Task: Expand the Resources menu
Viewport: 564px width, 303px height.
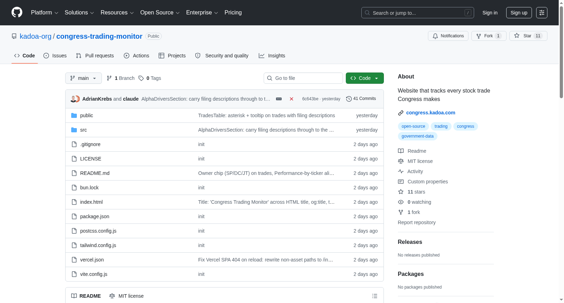Action: [x=117, y=13]
